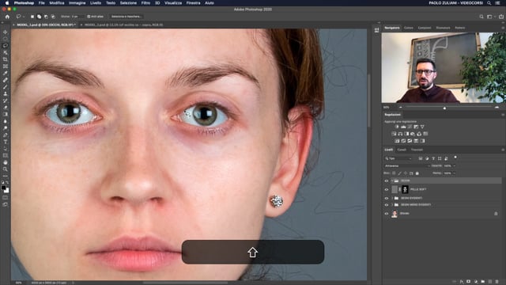Switch to second MODEL_1.psd document tab

[x=124, y=25]
